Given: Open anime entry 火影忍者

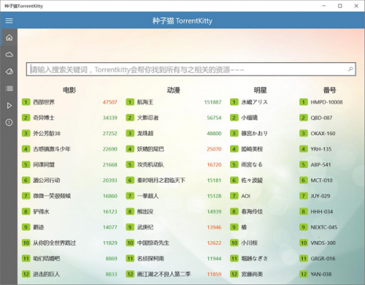Looking at the screenshot, I should [147, 118].
